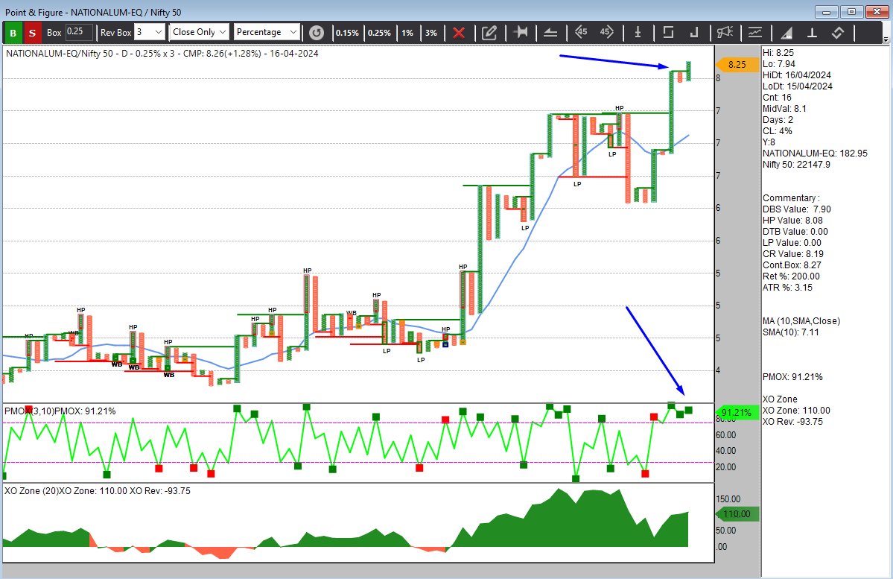Click the up-down chevrons icon
This screenshot has width=893, height=579.
click(837, 33)
